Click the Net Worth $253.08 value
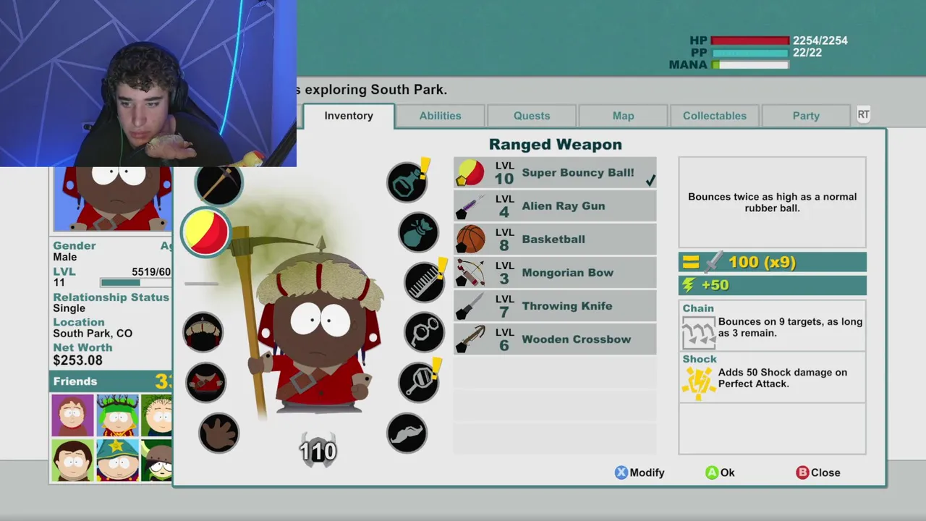 (77, 360)
